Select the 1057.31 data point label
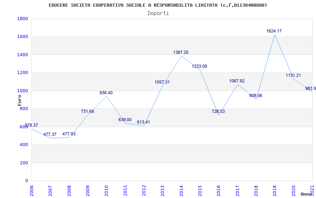The height and width of the screenshot is (198, 316). tap(162, 82)
